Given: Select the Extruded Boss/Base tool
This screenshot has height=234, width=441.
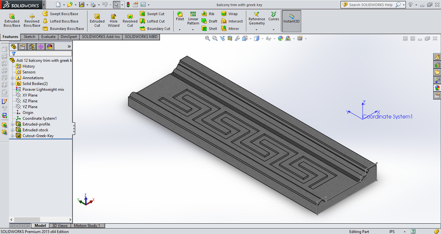Looking at the screenshot, I should pyautogui.click(x=12, y=20).
